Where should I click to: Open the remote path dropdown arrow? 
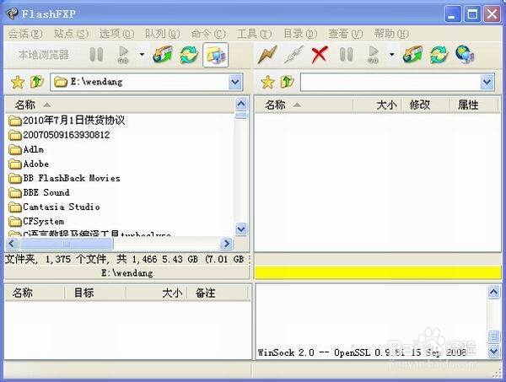(x=487, y=82)
